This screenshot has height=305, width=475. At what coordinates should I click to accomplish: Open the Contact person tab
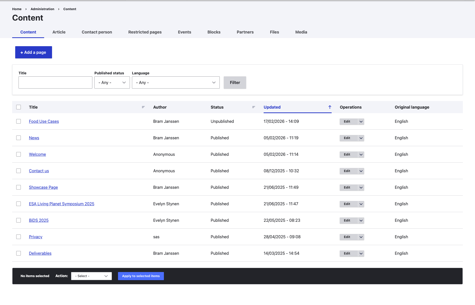[97, 32]
